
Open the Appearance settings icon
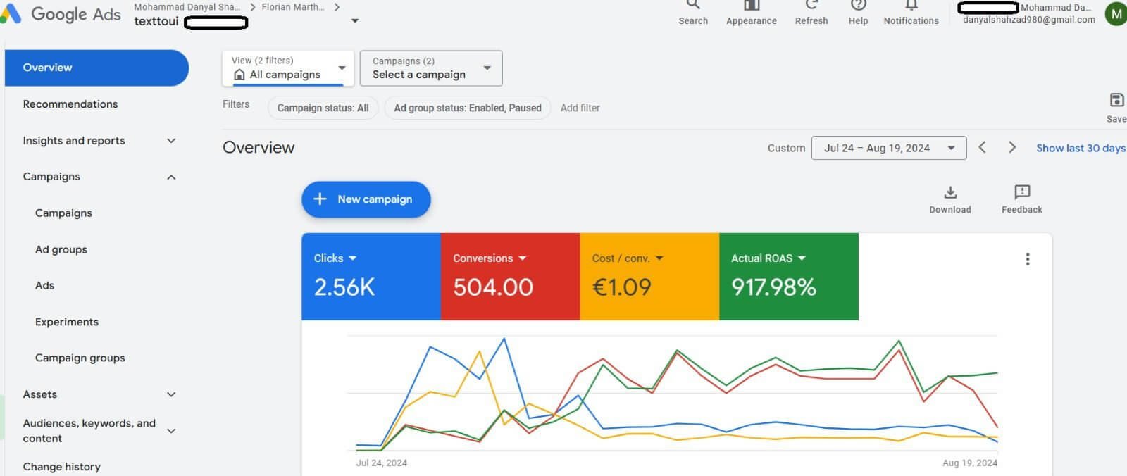coord(751,13)
